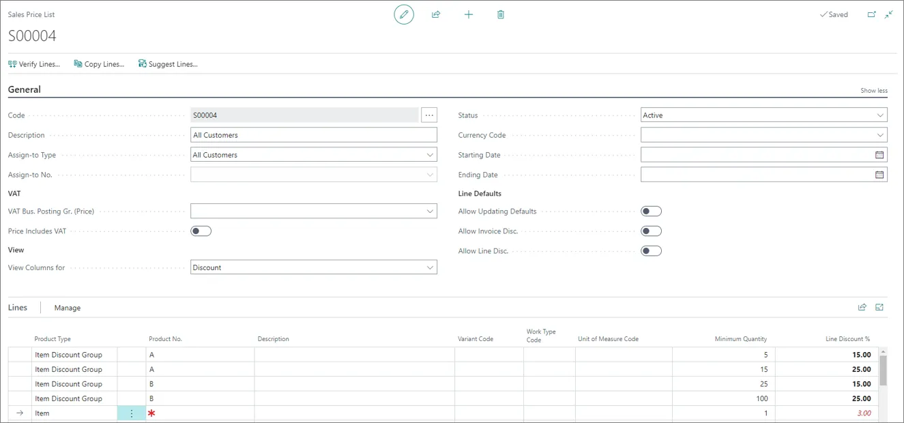
Task: Click the Lines grid vertical scrollbar
Action: (883, 383)
